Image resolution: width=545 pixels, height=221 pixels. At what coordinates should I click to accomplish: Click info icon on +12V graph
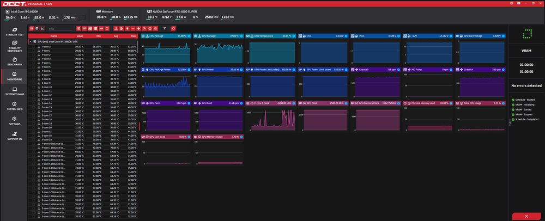click(451, 36)
